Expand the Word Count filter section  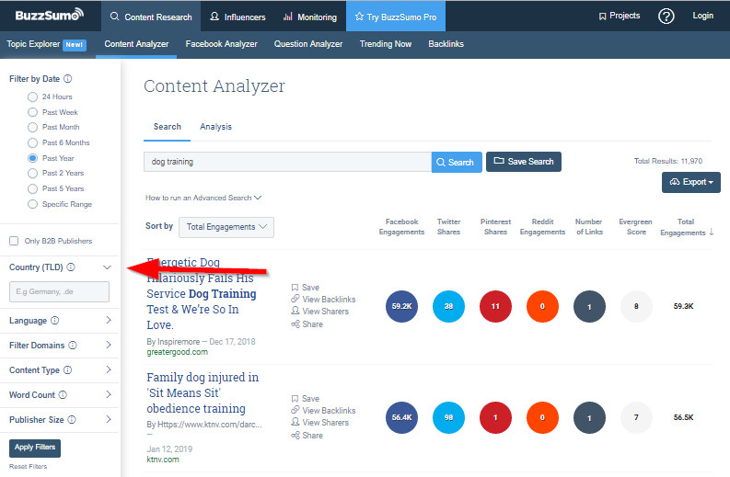point(109,394)
